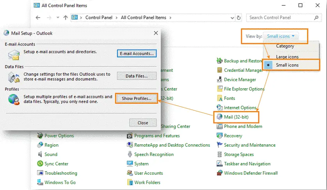Open the Speech Recognition icon

(130, 154)
